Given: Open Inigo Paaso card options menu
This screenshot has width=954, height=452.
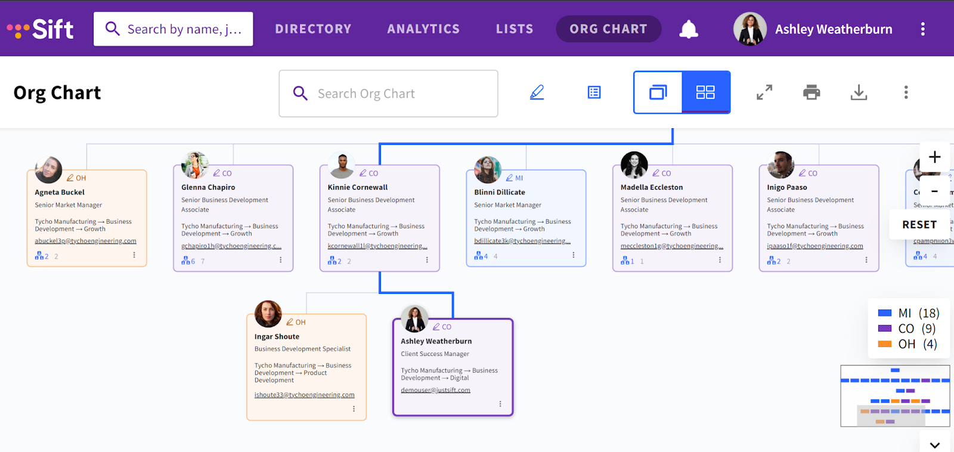Looking at the screenshot, I should (x=866, y=260).
